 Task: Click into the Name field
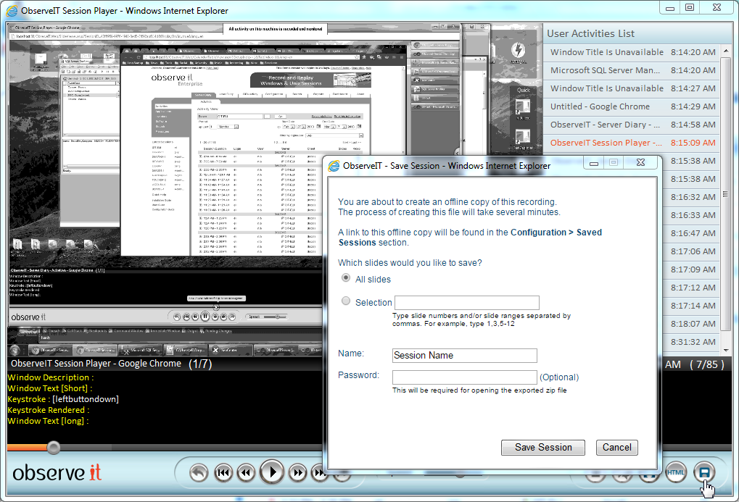coord(465,356)
